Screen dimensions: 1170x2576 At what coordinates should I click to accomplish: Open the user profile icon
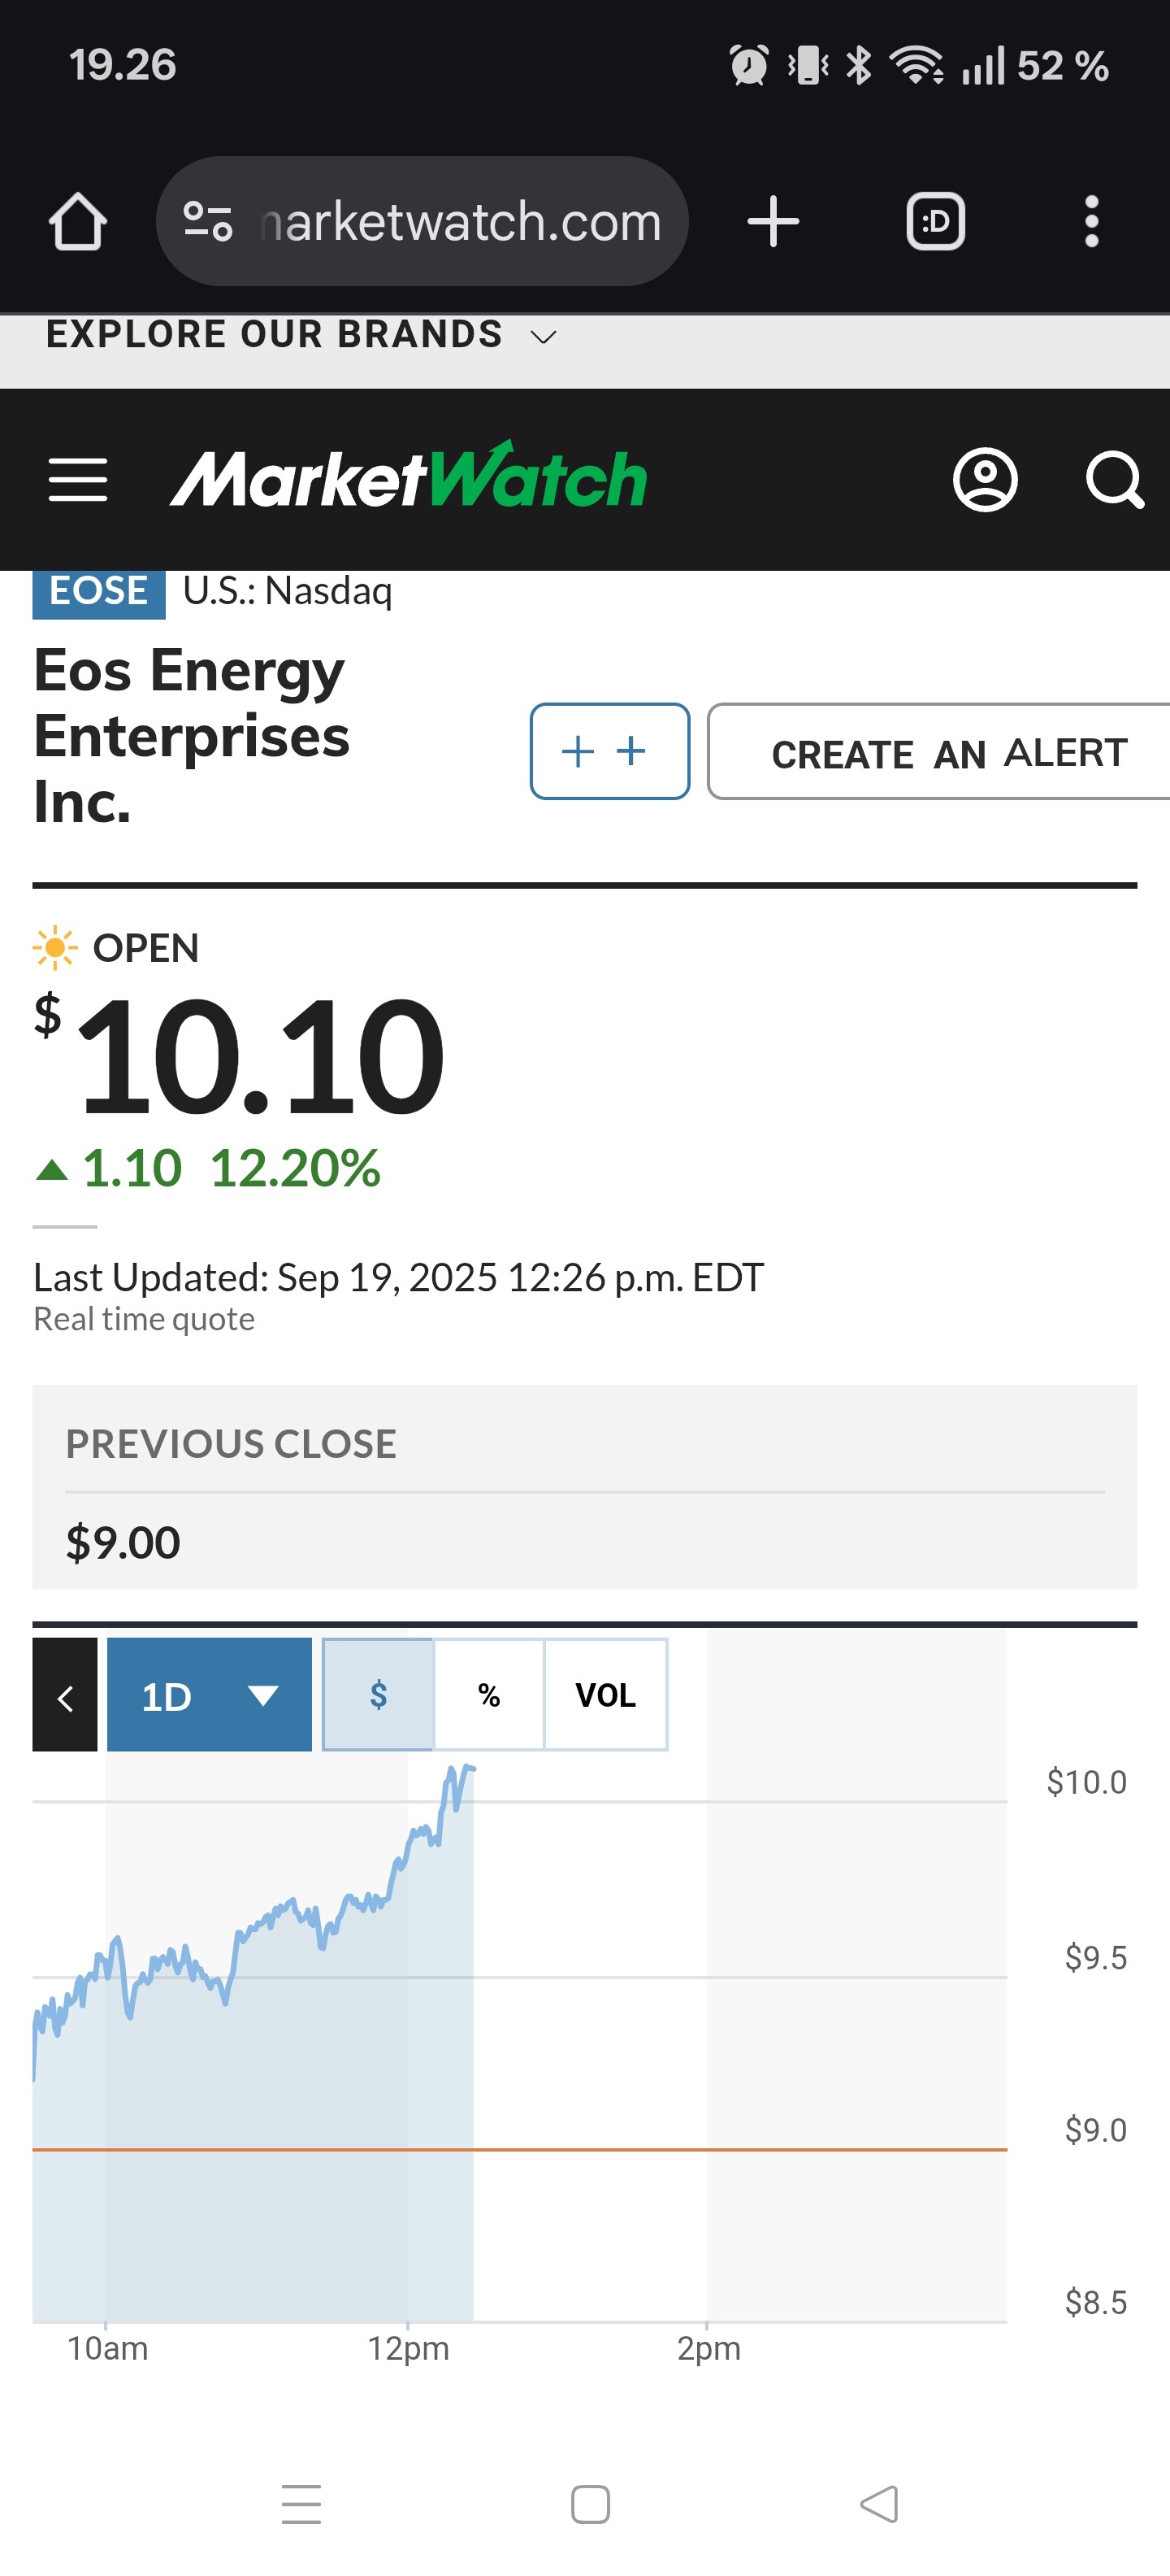[x=986, y=480]
